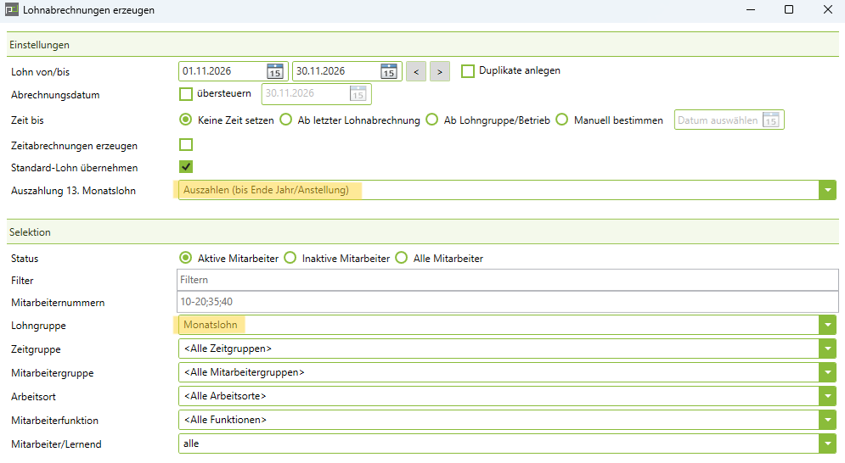Click the previous period arrow button
Viewport: 845px width, 463px height.
pyautogui.click(x=416, y=71)
